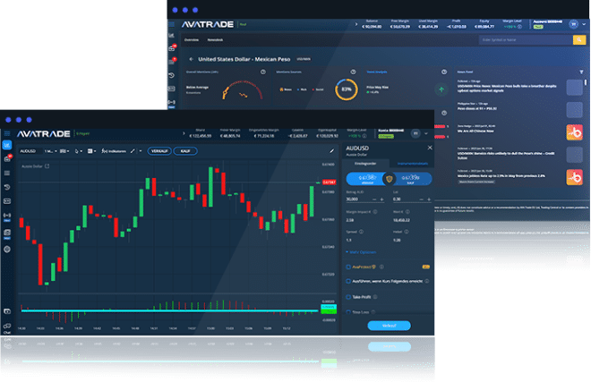Click the back arrow beside United States Dollar title
591x382 pixels.
191,61
